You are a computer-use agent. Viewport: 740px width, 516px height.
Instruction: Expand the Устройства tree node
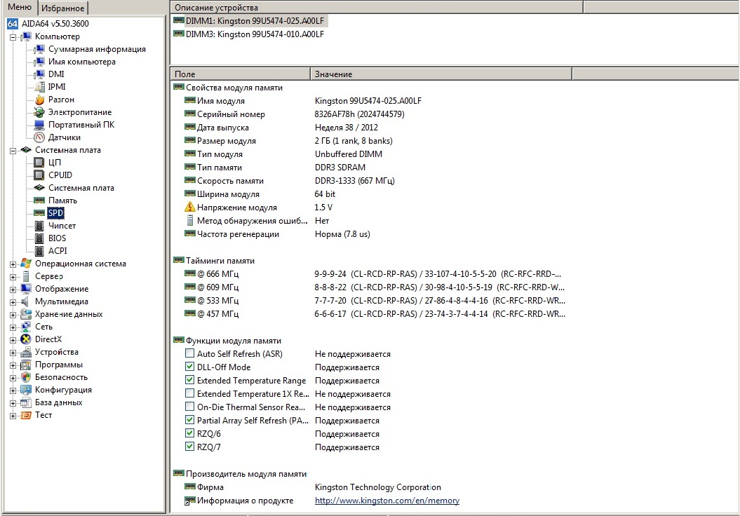pos(13,353)
